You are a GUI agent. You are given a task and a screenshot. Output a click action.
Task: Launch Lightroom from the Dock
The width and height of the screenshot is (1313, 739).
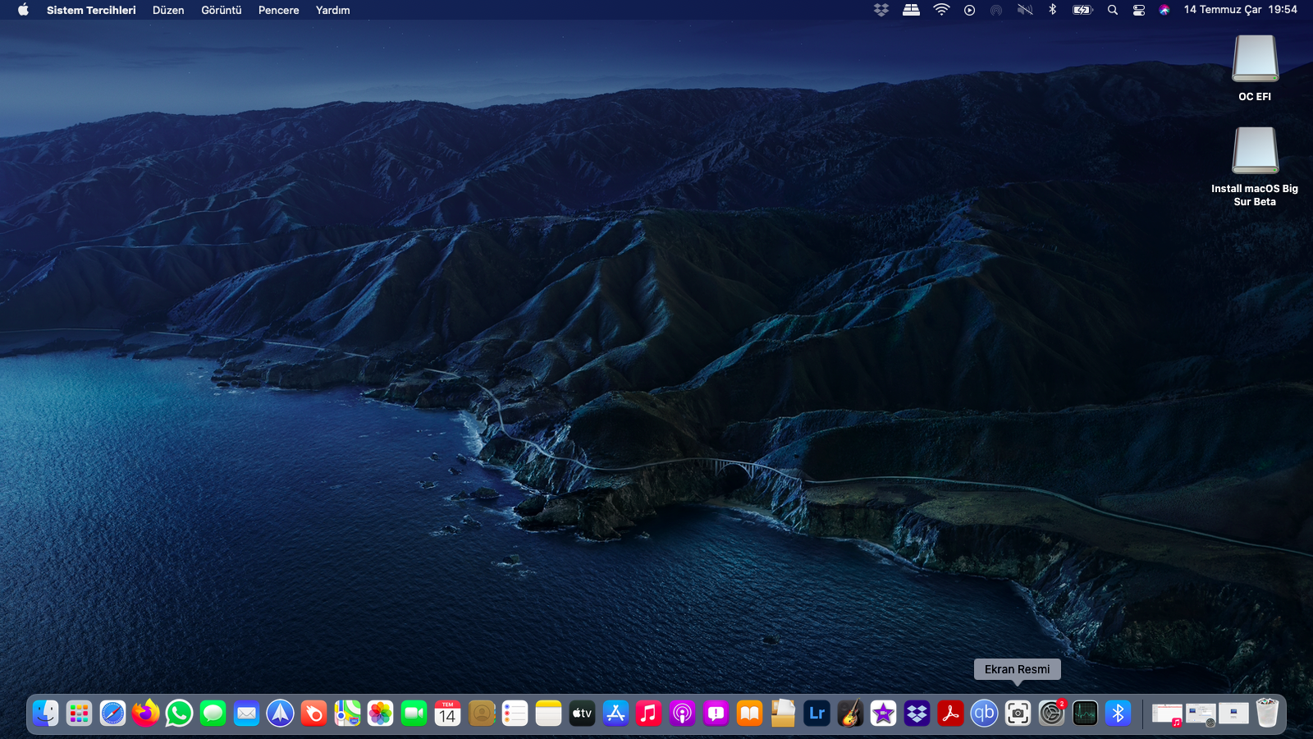(817, 713)
